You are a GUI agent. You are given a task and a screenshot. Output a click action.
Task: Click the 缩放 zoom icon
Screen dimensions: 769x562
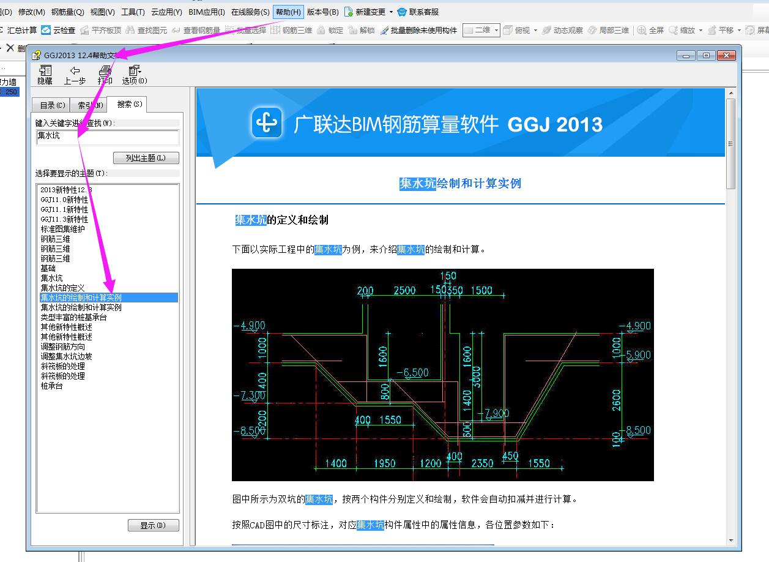[673, 30]
